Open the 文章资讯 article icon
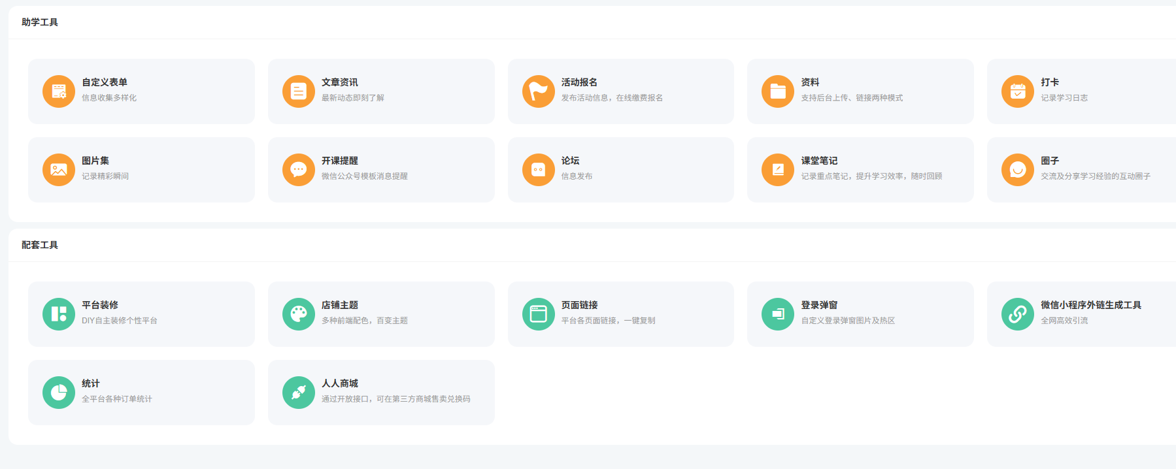This screenshot has height=469, width=1176. [x=299, y=91]
